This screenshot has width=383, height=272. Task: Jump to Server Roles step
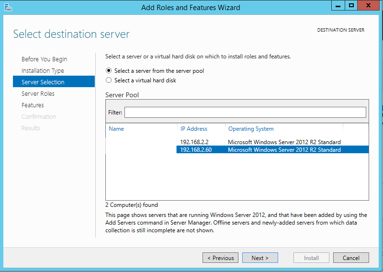tap(38, 93)
